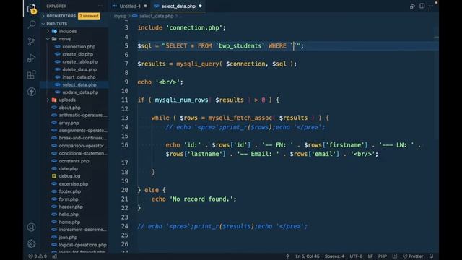Open connection.php in the explorer
The image size is (462, 260).
point(79,46)
